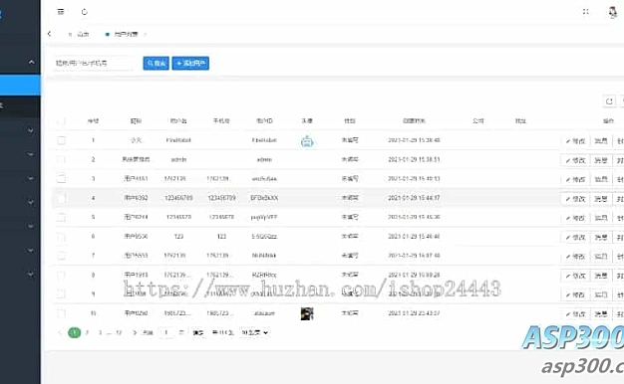
Task: Select page 1 in pagination
Action: 75,333
